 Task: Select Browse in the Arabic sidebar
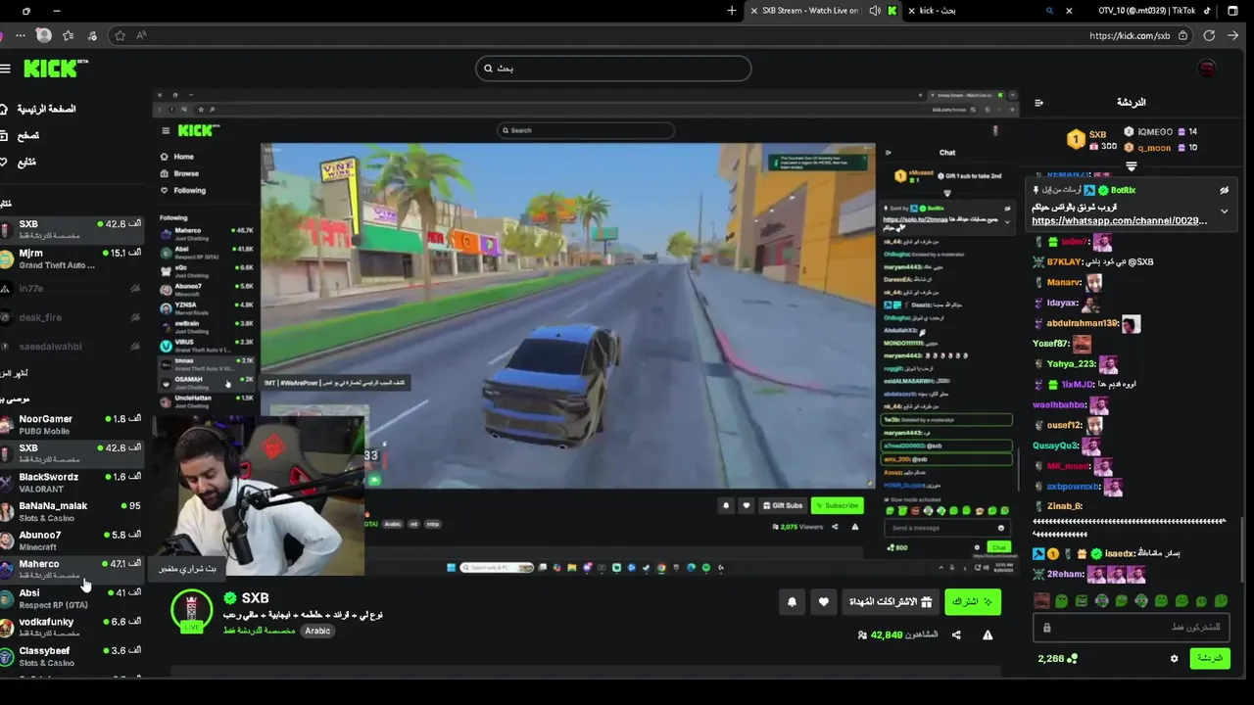click(x=22, y=135)
